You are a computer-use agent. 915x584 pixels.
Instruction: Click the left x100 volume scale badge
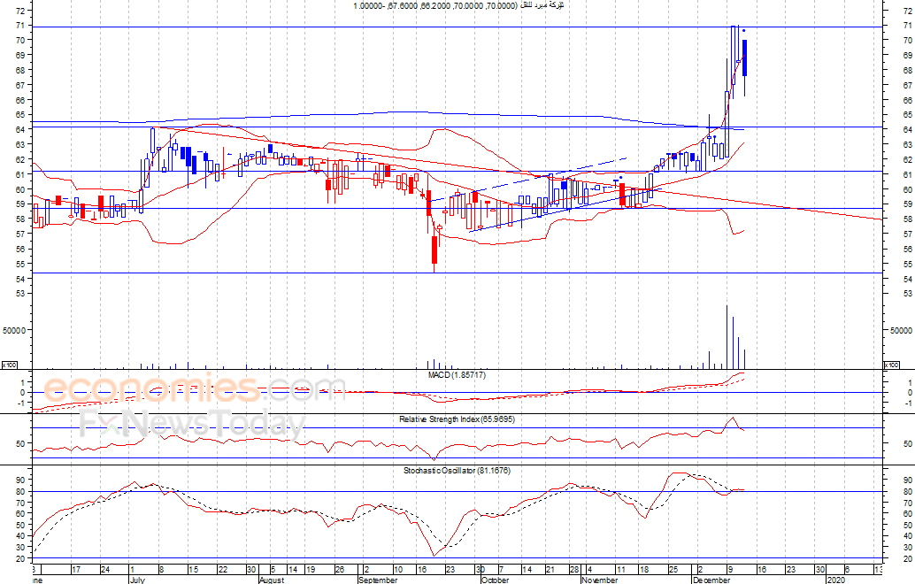[9, 365]
